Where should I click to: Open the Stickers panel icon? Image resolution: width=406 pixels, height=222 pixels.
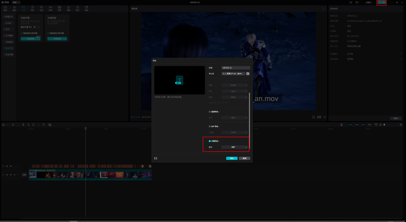[32, 8]
